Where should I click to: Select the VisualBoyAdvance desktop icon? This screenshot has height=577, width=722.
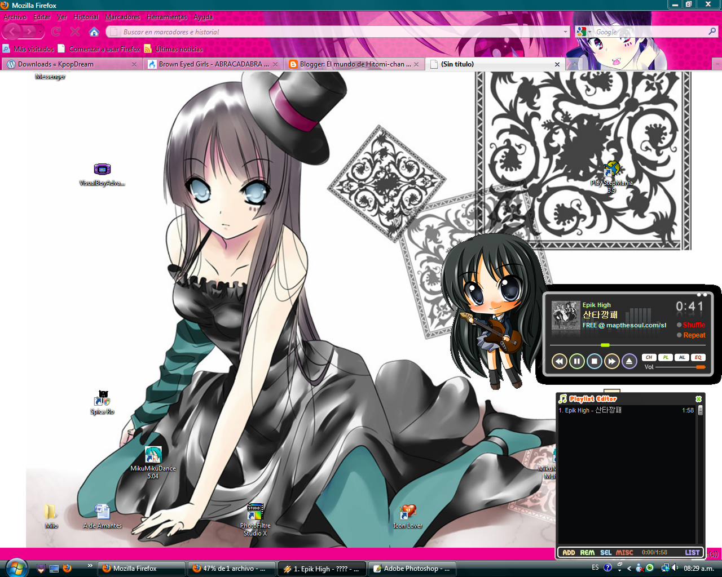pyautogui.click(x=102, y=175)
